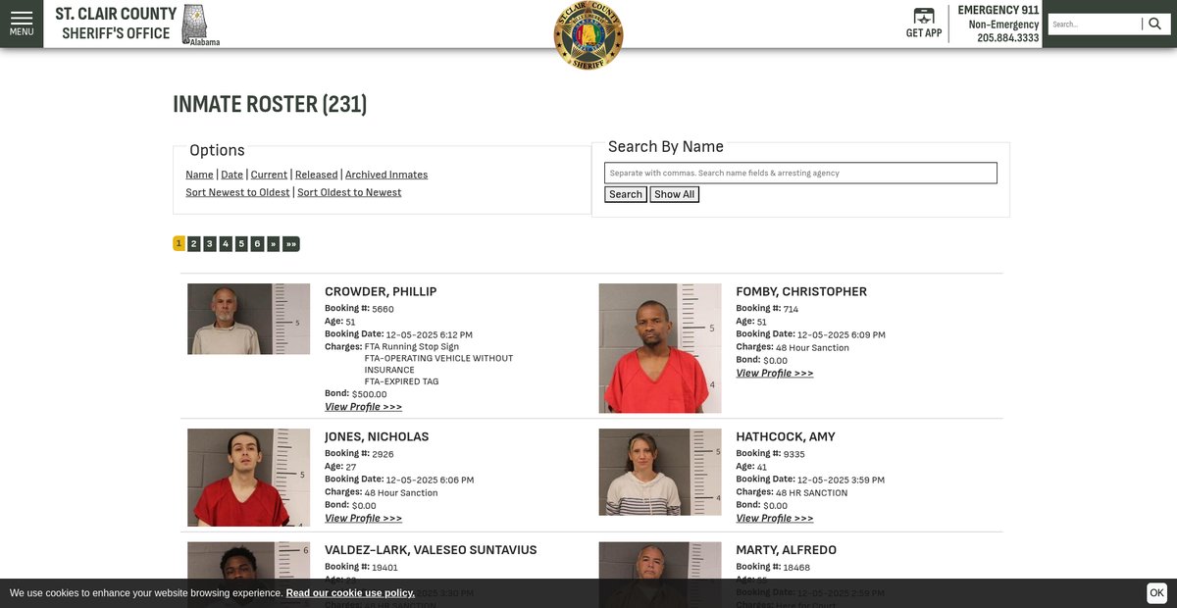This screenshot has width=1177, height=608.
Task: Open Nicholas Jones's mugshot thumbnail
Action: click(249, 478)
